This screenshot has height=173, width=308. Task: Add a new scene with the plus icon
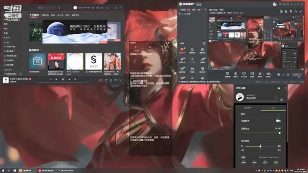(x=206, y=10)
